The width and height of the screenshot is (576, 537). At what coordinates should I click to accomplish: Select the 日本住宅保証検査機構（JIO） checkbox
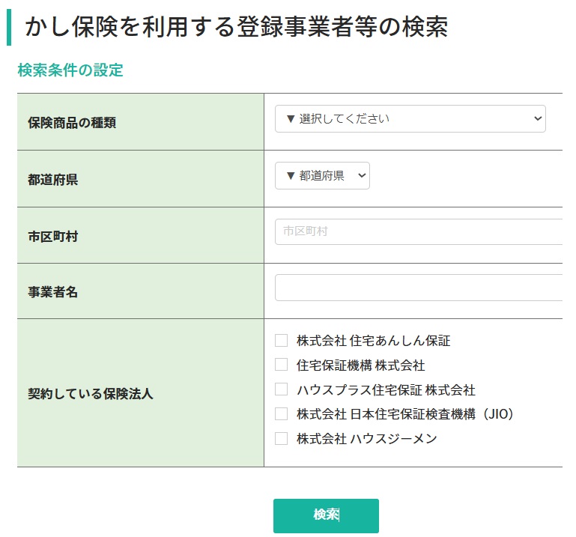coord(282,414)
